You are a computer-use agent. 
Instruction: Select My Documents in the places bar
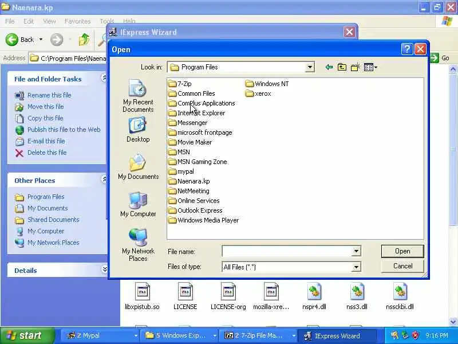(x=138, y=166)
